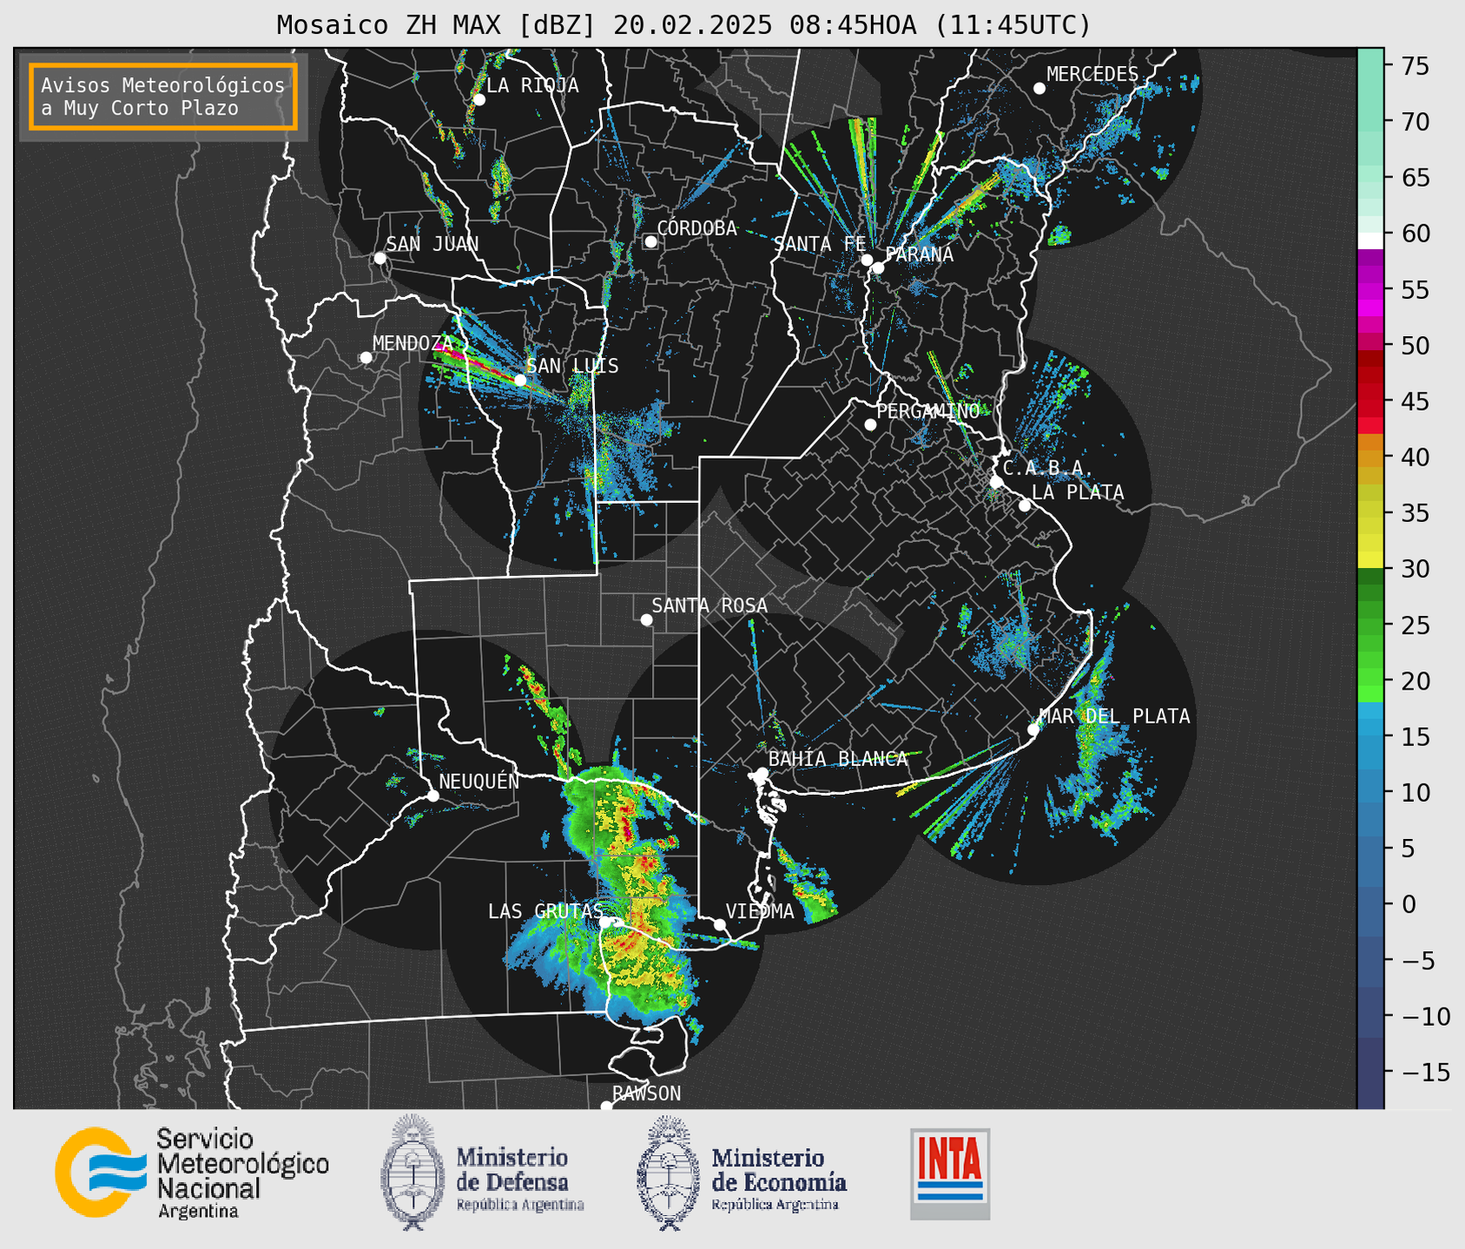Click the SANTA ROSA city label

709,606
